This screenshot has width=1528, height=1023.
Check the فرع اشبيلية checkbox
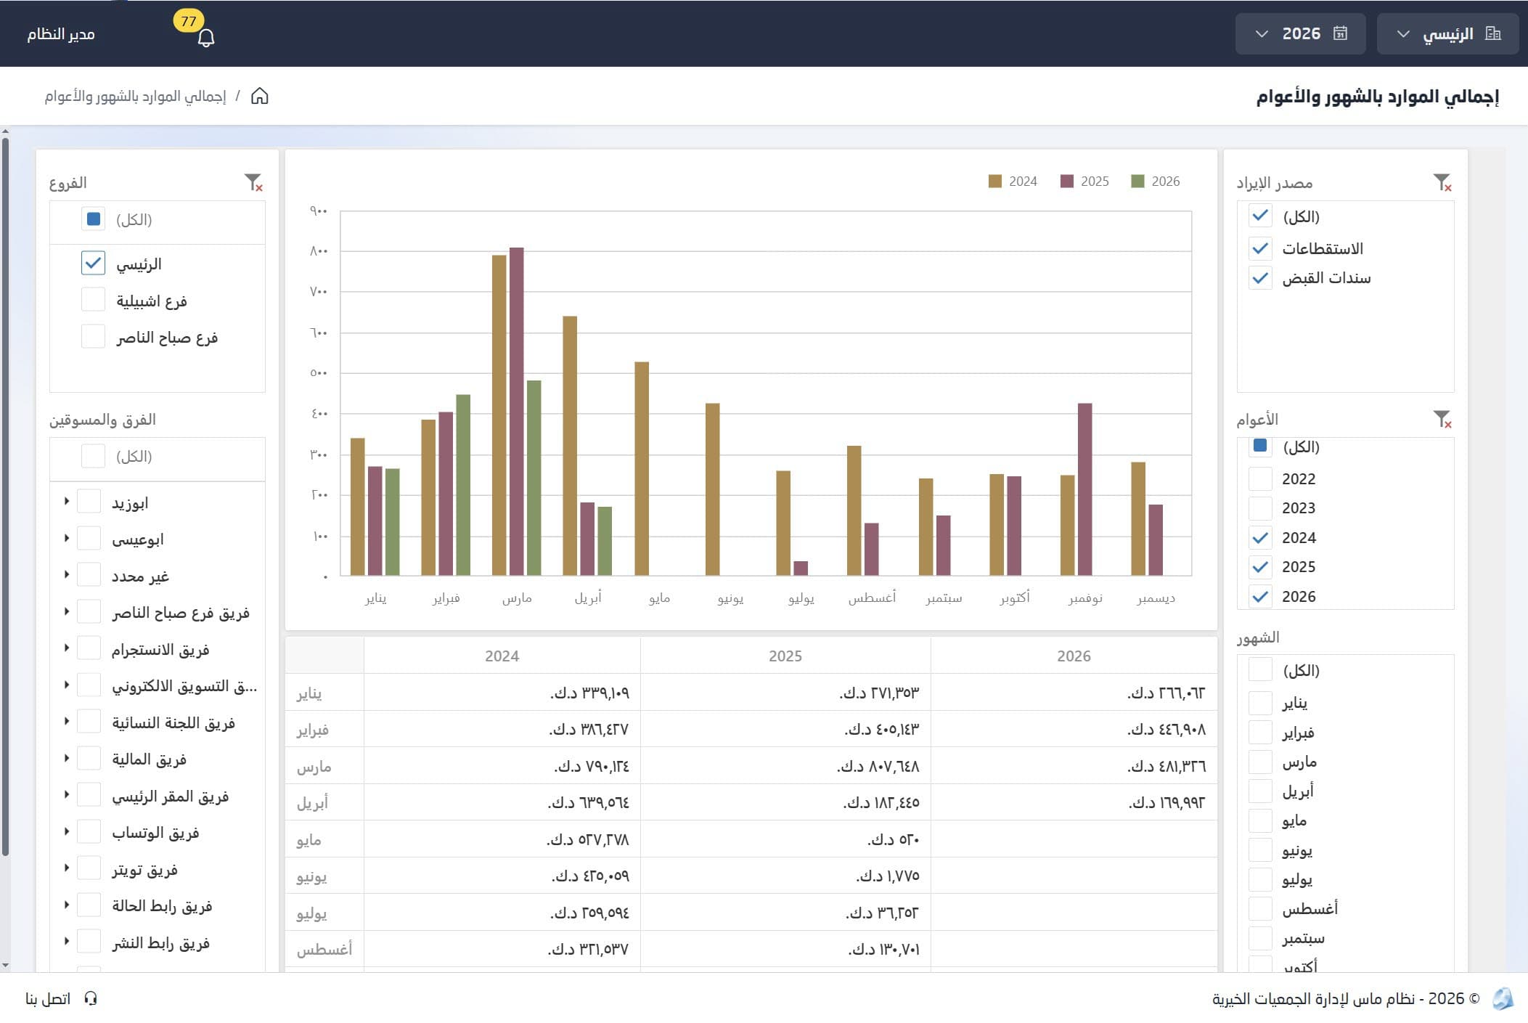click(93, 299)
